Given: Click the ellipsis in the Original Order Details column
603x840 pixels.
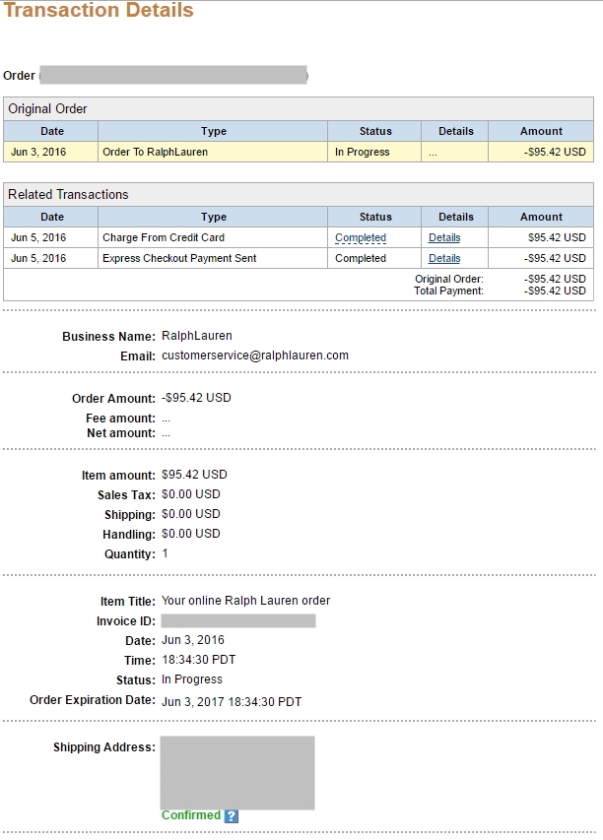Looking at the screenshot, I should click(433, 153).
